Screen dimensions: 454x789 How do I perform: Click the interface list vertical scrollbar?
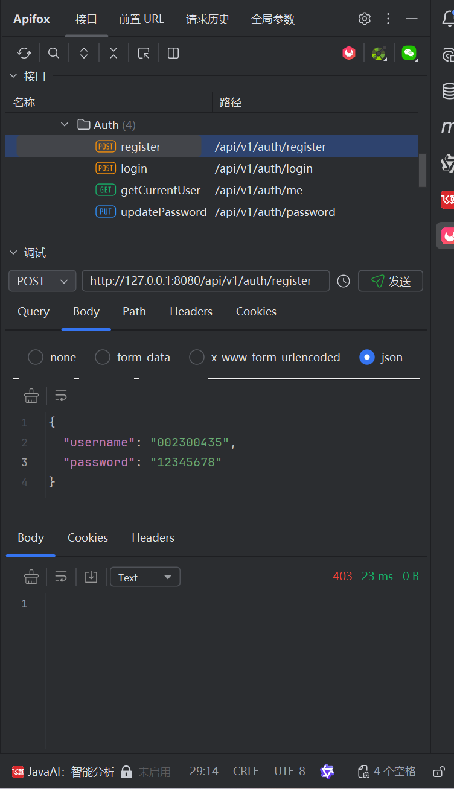click(423, 170)
